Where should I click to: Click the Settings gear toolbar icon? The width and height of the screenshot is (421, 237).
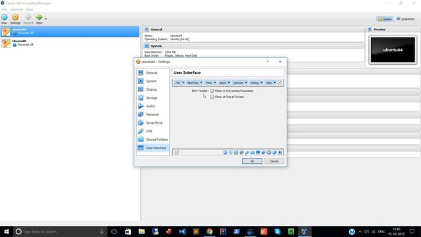(x=15, y=19)
